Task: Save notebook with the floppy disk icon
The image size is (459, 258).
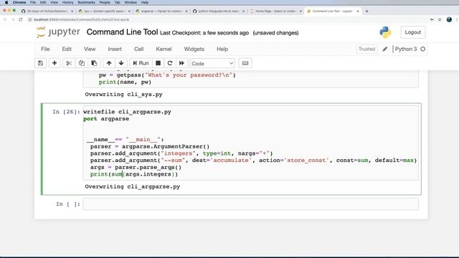Action: 40,63
